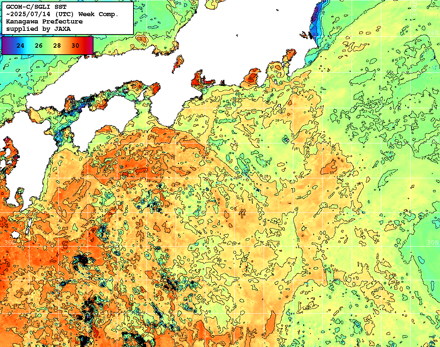Image resolution: width=440 pixels, height=347 pixels.
Task: Click the temperature color scale bar
Action: pos(47,45)
